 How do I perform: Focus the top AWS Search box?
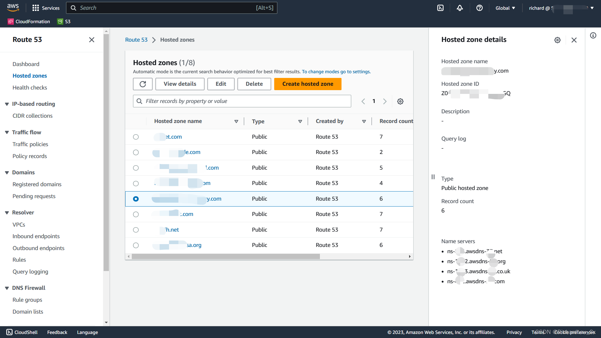172,8
